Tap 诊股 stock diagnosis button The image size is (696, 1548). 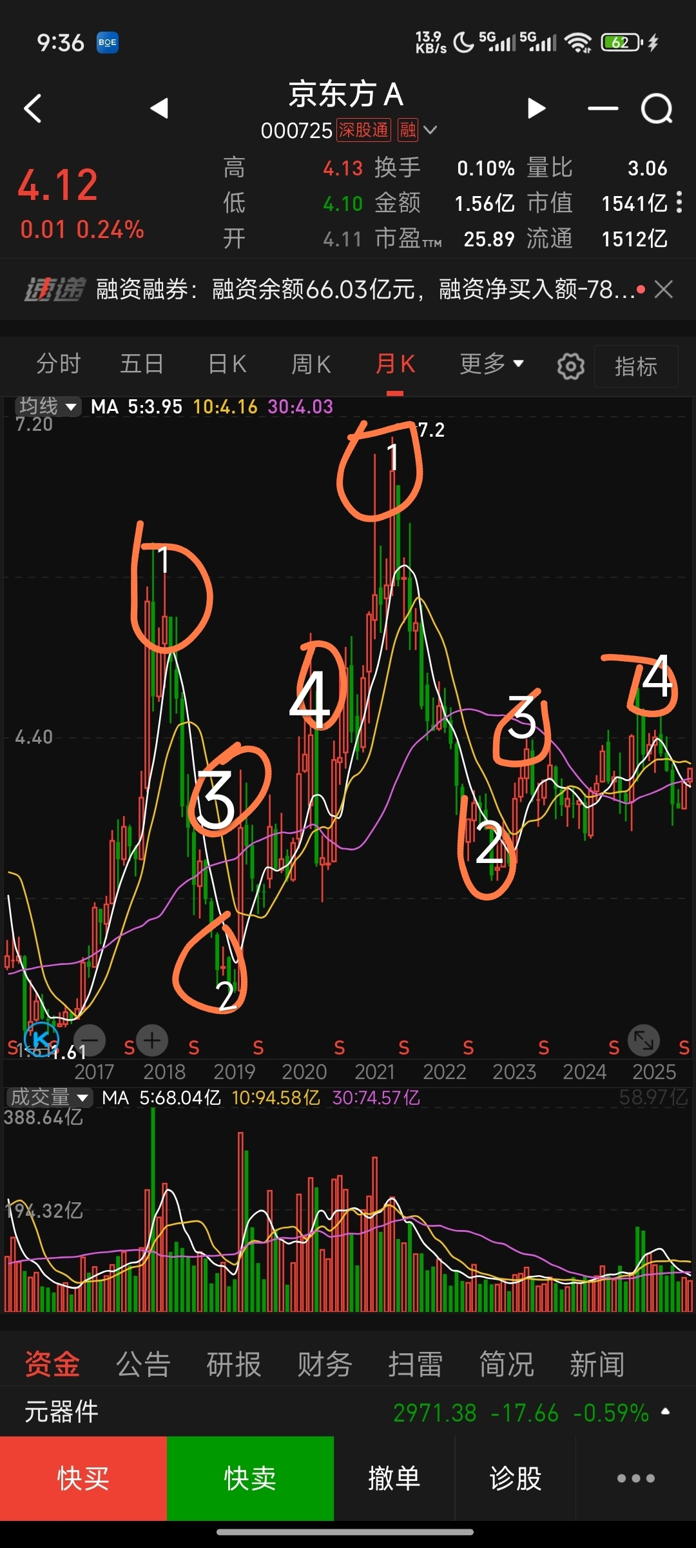click(516, 1478)
